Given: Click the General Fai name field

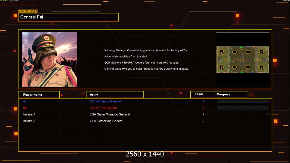Looking at the screenshot, I should pos(68,17).
